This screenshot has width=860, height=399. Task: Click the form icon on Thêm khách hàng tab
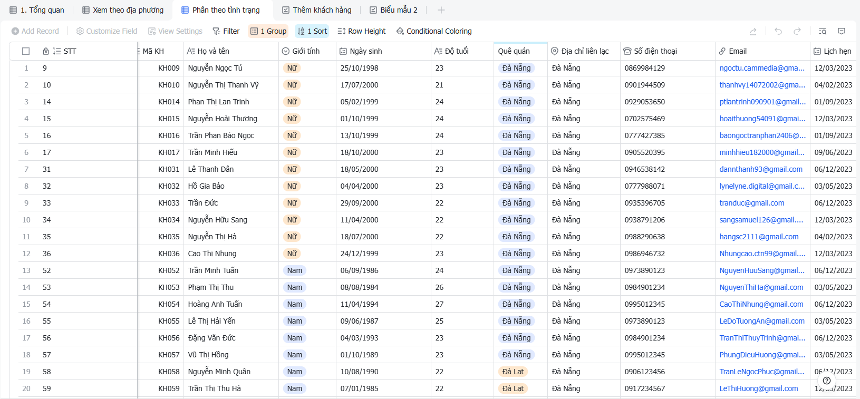coord(286,10)
